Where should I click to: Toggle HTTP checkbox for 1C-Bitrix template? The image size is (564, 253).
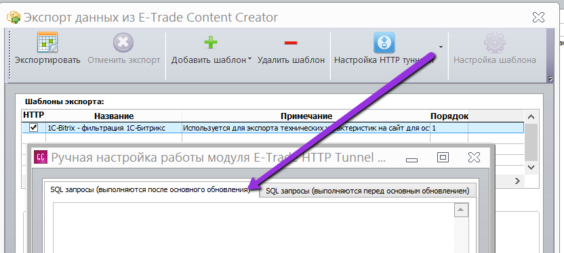pos(33,127)
